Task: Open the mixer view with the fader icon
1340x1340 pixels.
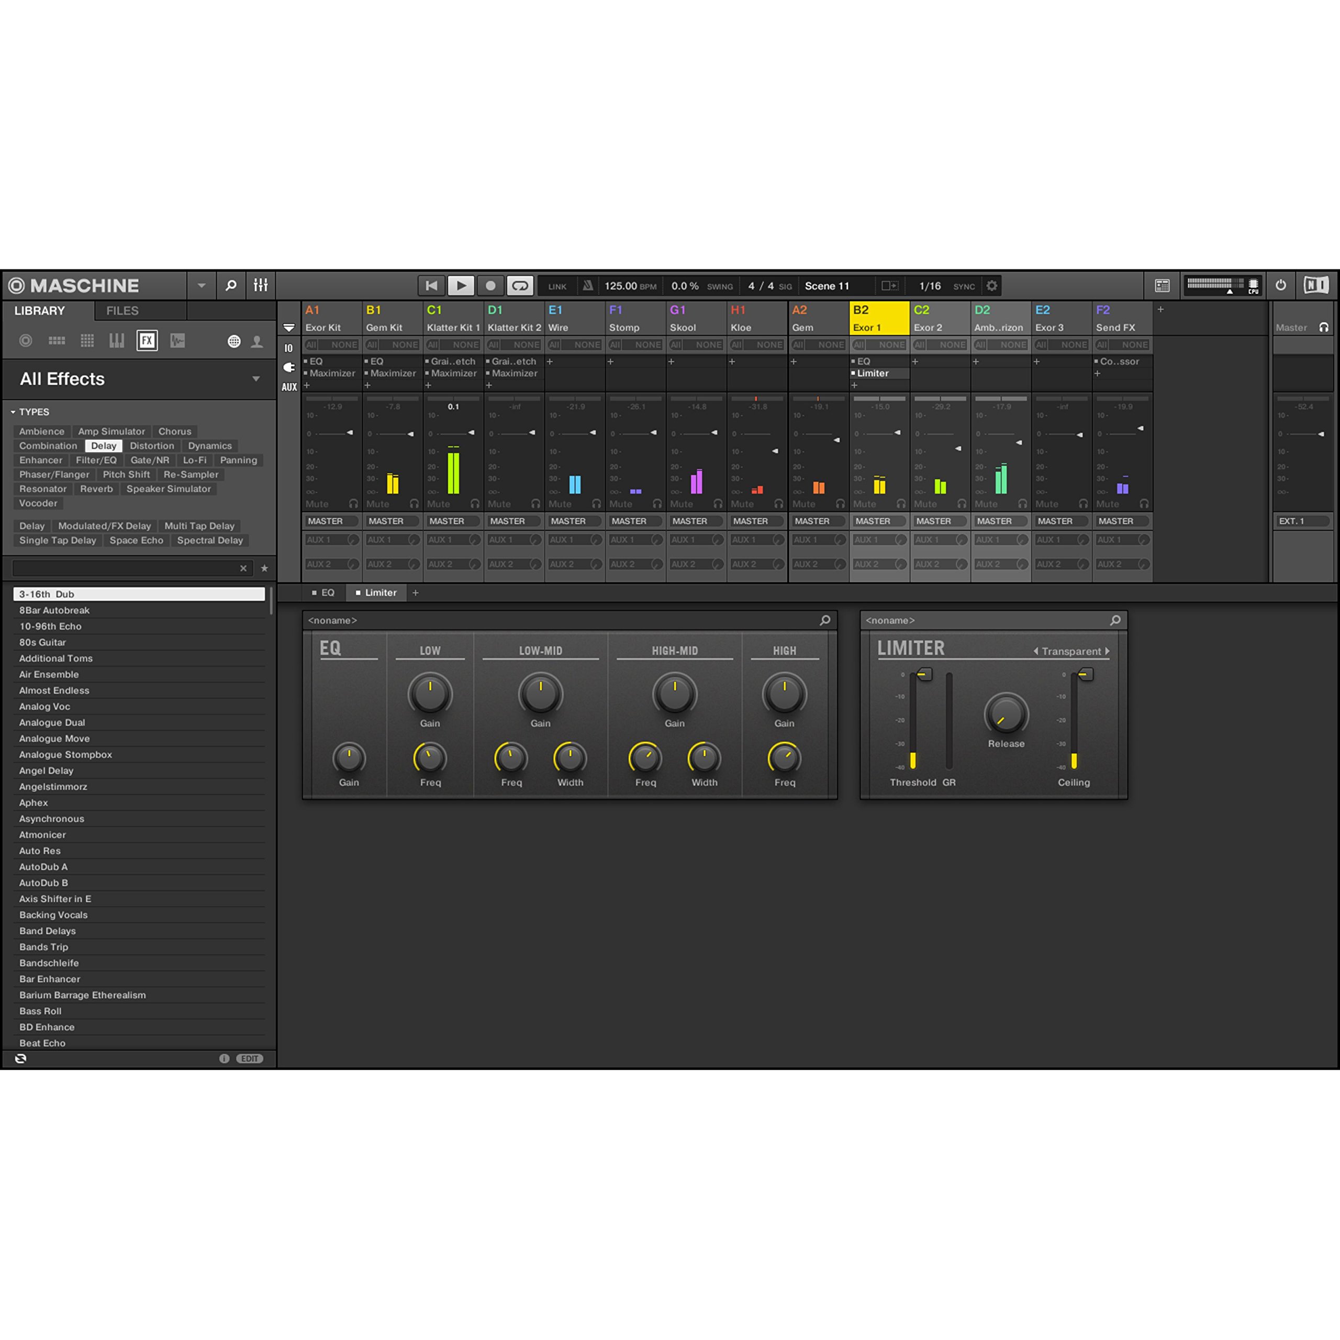Action: 260,285
